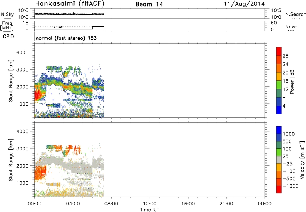
Task: Click the "20:00" time tick label
Action: (x=226, y=204)
